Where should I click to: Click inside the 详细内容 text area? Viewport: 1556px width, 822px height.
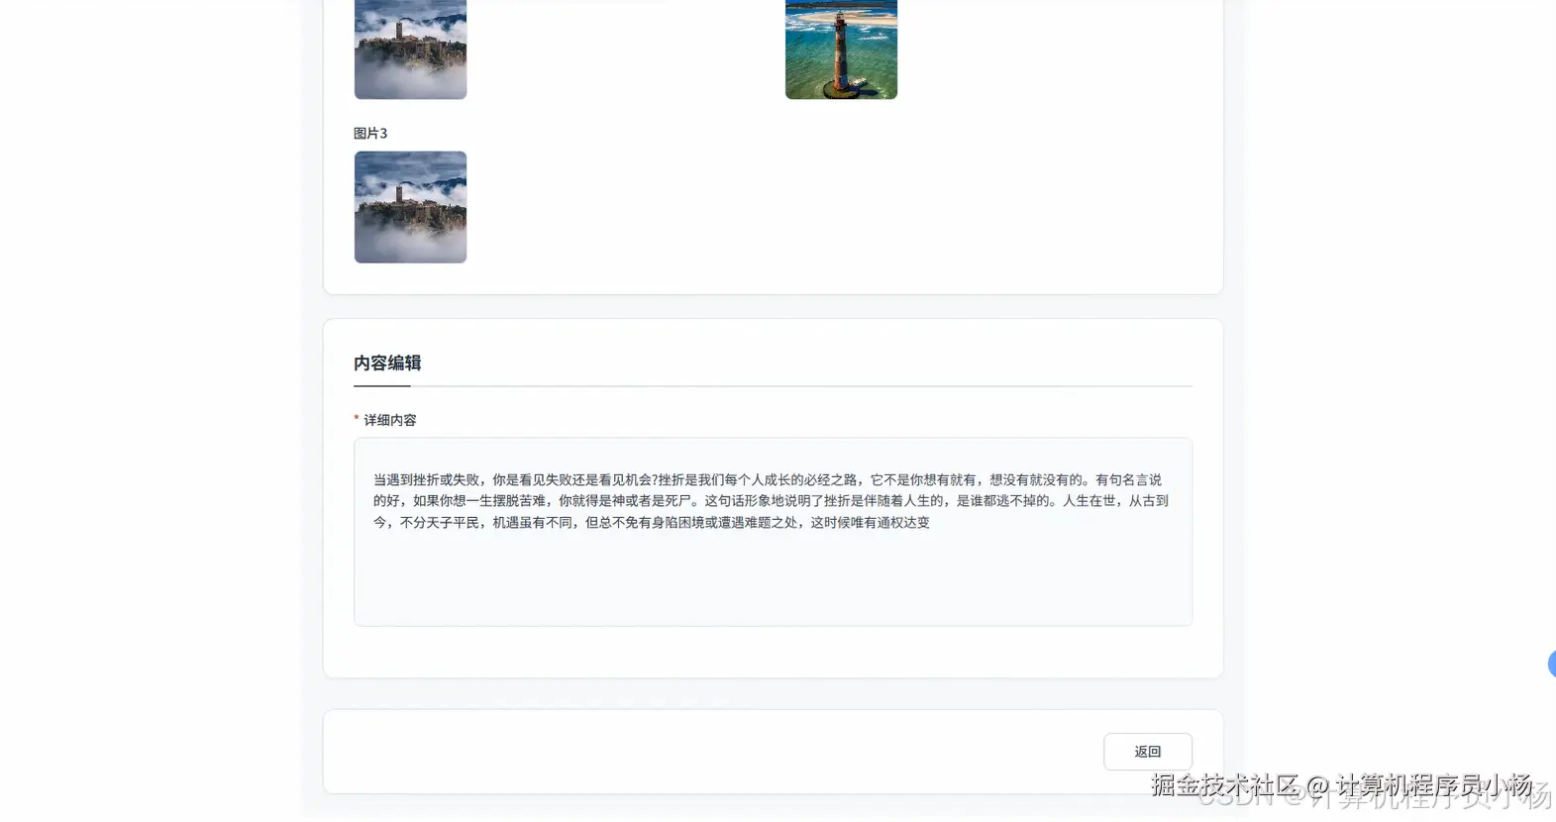(x=773, y=532)
